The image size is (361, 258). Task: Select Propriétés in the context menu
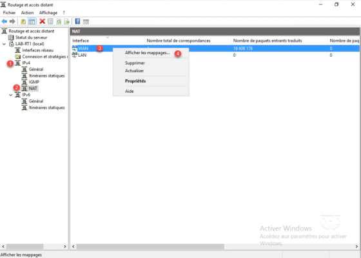pos(135,81)
